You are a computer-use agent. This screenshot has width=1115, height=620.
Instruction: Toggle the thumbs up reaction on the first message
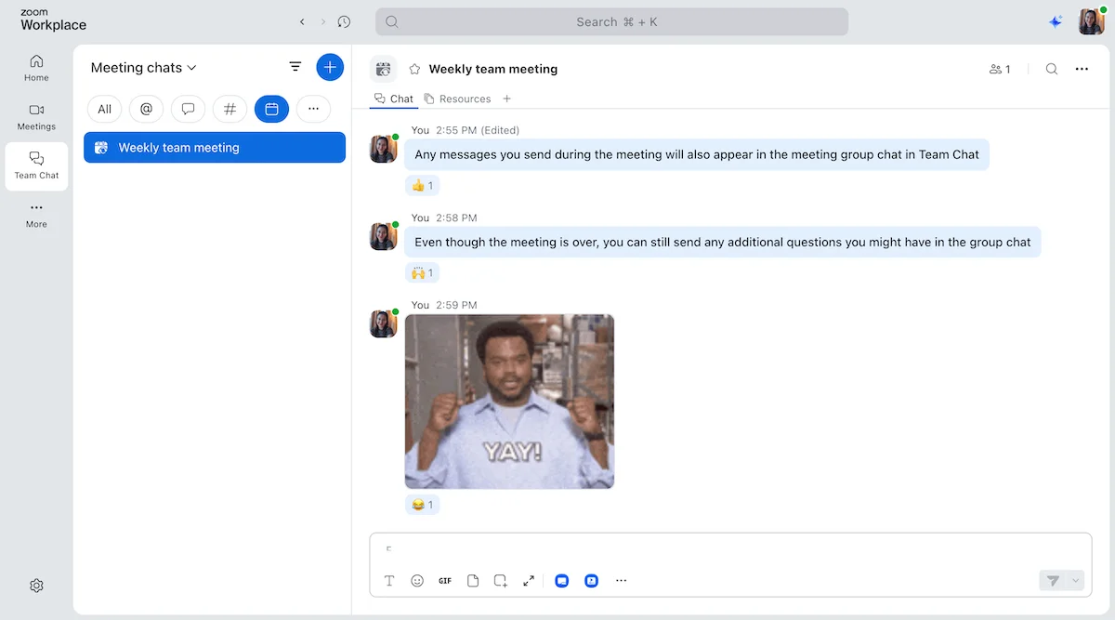pos(423,185)
